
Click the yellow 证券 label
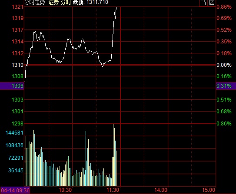point(53,2)
